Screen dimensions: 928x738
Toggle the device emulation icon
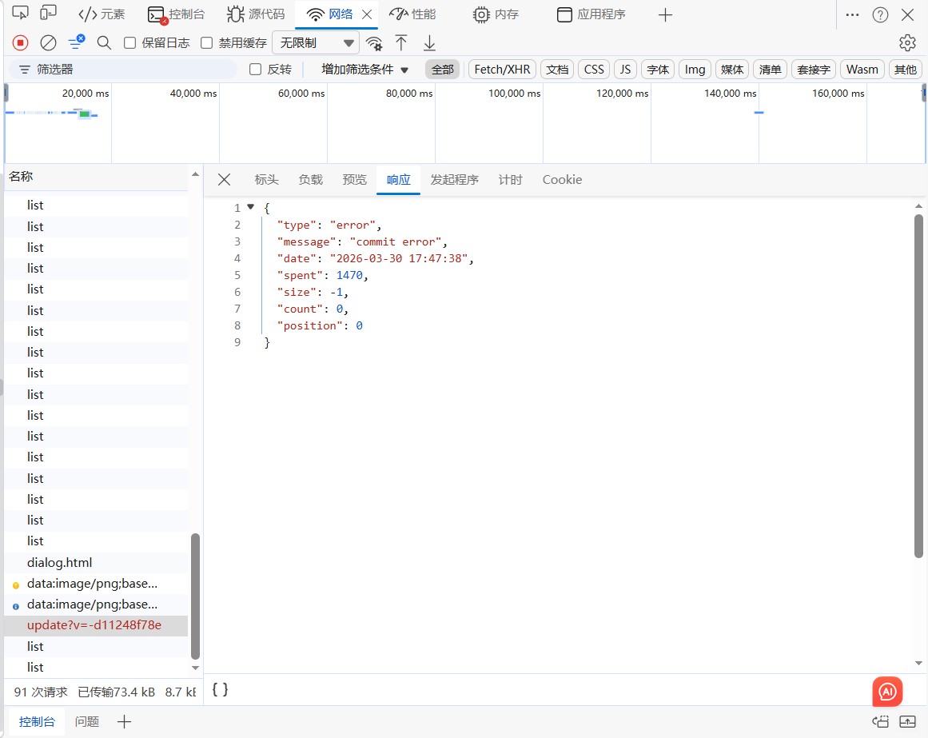[x=48, y=14]
